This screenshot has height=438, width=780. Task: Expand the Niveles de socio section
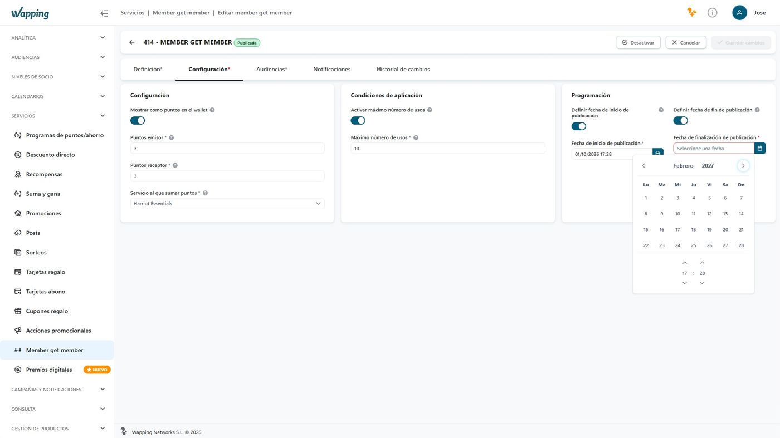[x=57, y=77]
